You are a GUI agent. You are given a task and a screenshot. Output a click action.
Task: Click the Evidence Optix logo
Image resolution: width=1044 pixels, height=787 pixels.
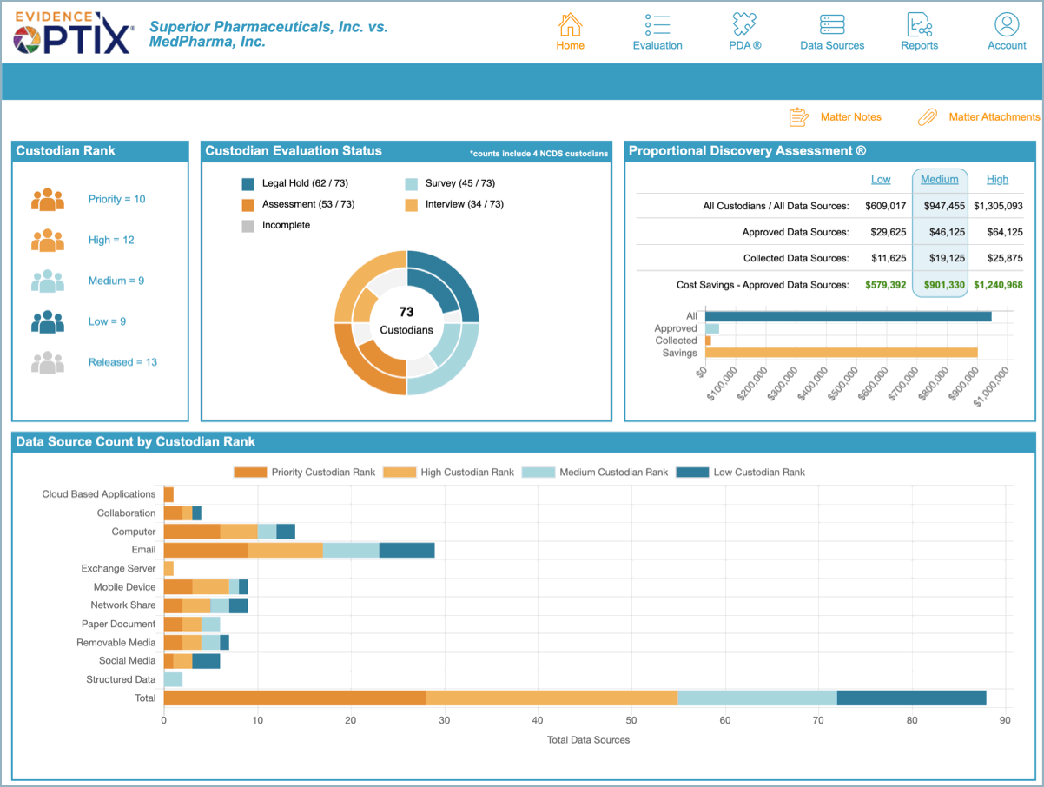74,32
